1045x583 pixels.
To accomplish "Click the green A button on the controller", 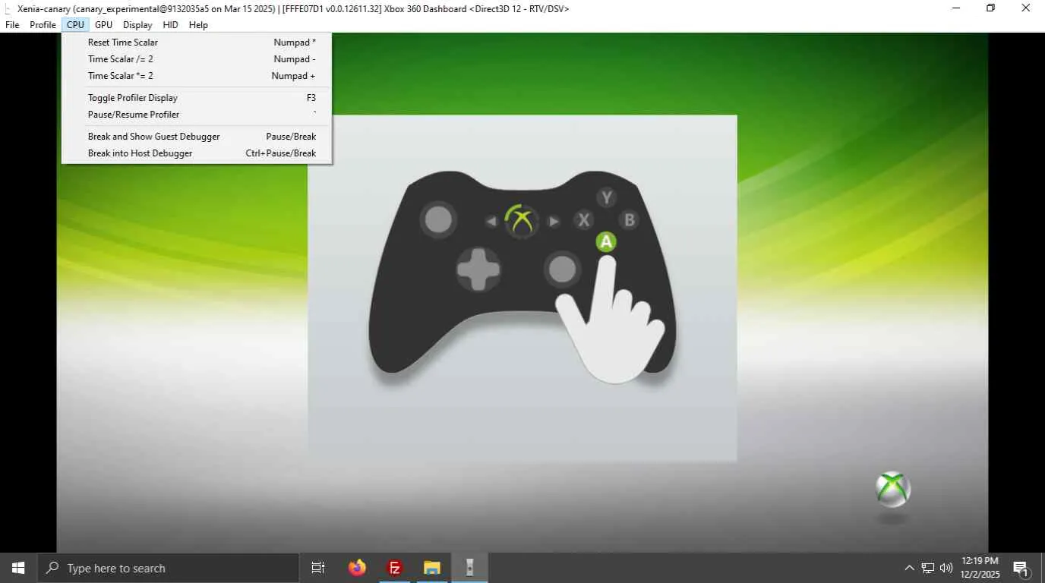I will 606,242.
